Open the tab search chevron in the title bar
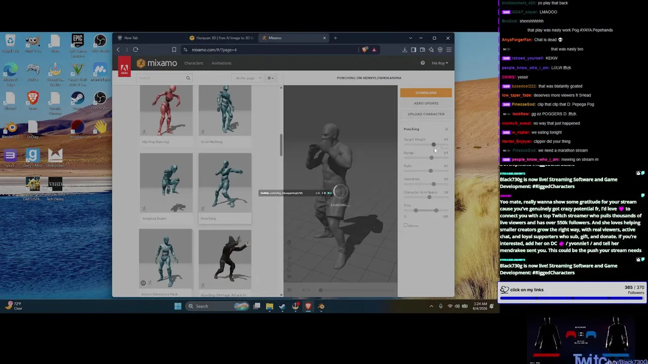This screenshot has height=364, width=648. click(x=411, y=38)
